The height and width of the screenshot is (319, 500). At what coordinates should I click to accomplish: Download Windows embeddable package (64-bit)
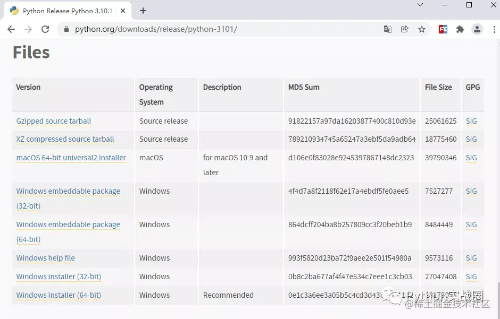click(x=68, y=232)
